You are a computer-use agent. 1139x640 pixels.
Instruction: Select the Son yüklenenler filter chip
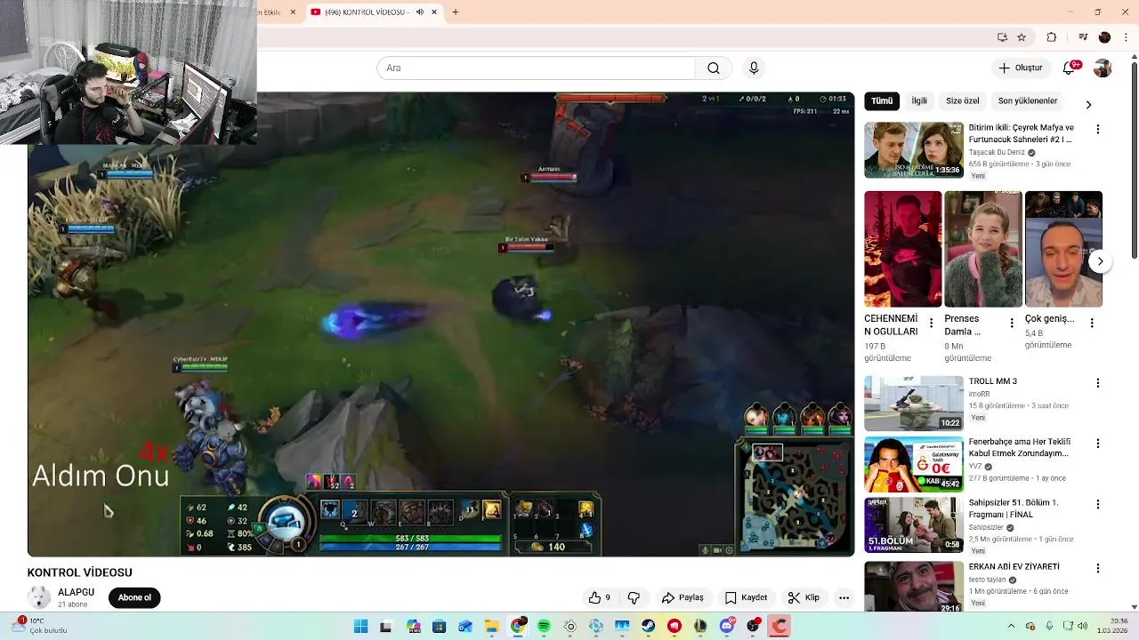(1028, 101)
